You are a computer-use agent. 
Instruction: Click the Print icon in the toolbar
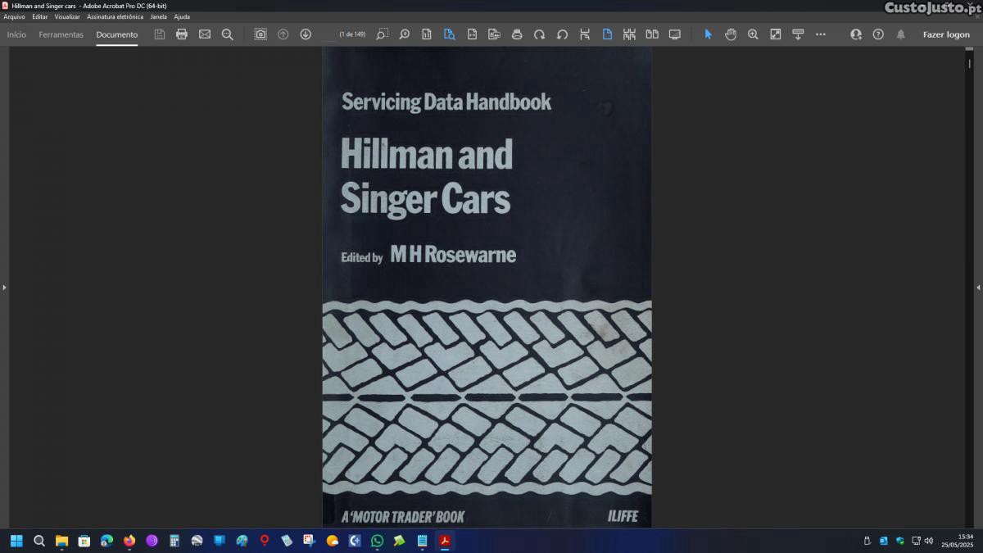coord(182,34)
